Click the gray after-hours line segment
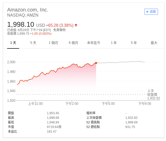The height and width of the screenshot is (141, 166). point(120,62)
